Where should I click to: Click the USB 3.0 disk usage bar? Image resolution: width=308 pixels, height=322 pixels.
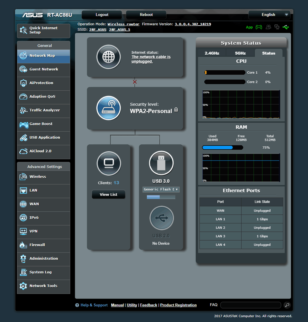pos(161,197)
